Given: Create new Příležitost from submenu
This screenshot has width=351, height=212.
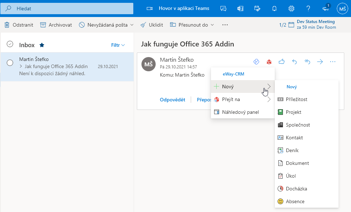Looking at the screenshot, I should click(x=306, y=99).
